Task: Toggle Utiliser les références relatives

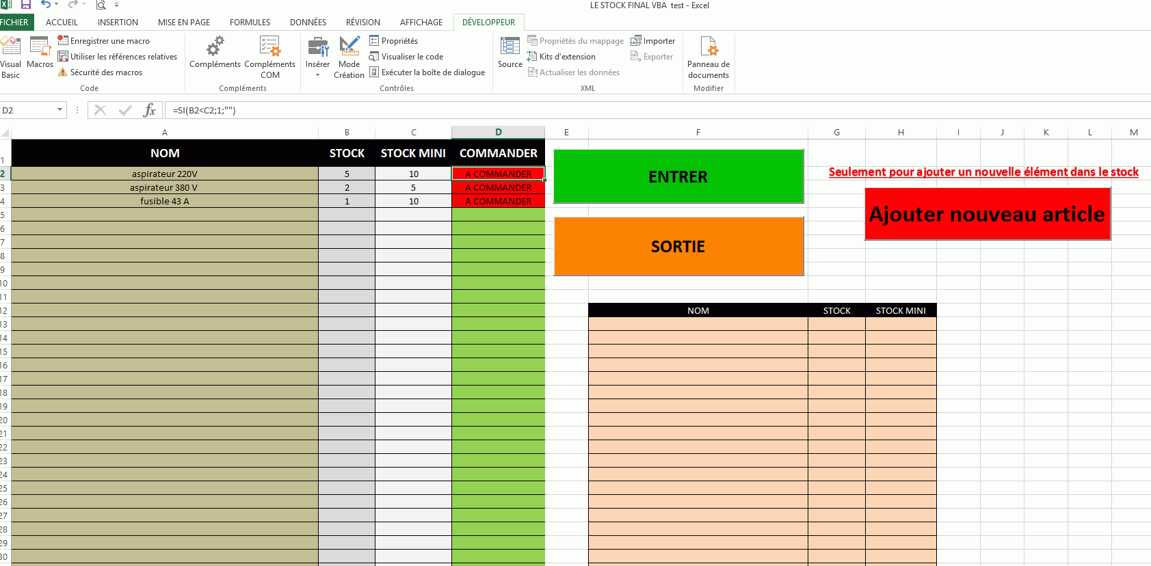Action: tap(118, 57)
